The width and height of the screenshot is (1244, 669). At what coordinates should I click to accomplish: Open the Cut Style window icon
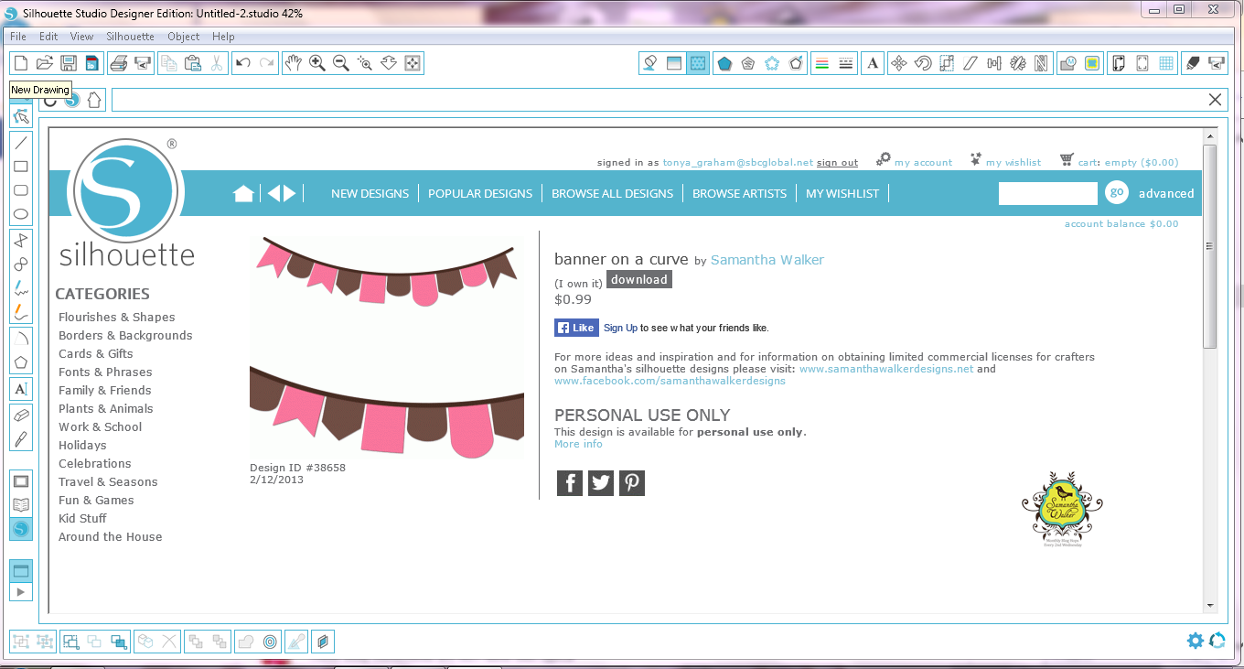coord(1193,63)
